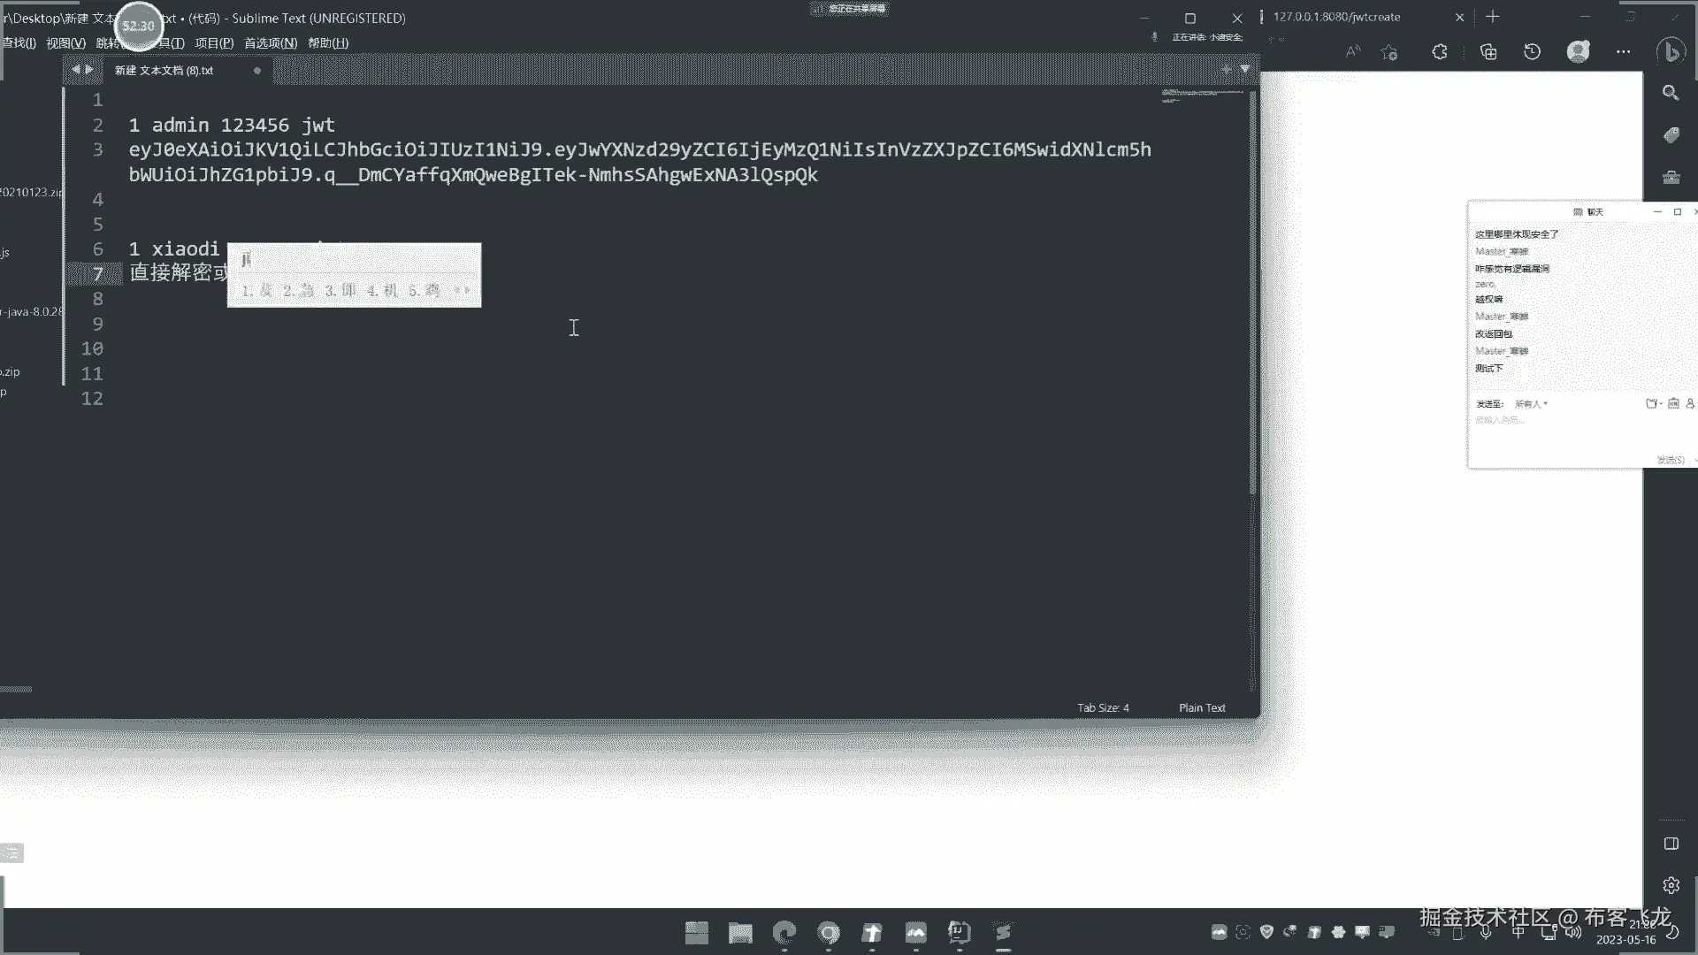Click the Bing sidebar button
The width and height of the screenshot is (1698, 955).
(x=1671, y=52)
